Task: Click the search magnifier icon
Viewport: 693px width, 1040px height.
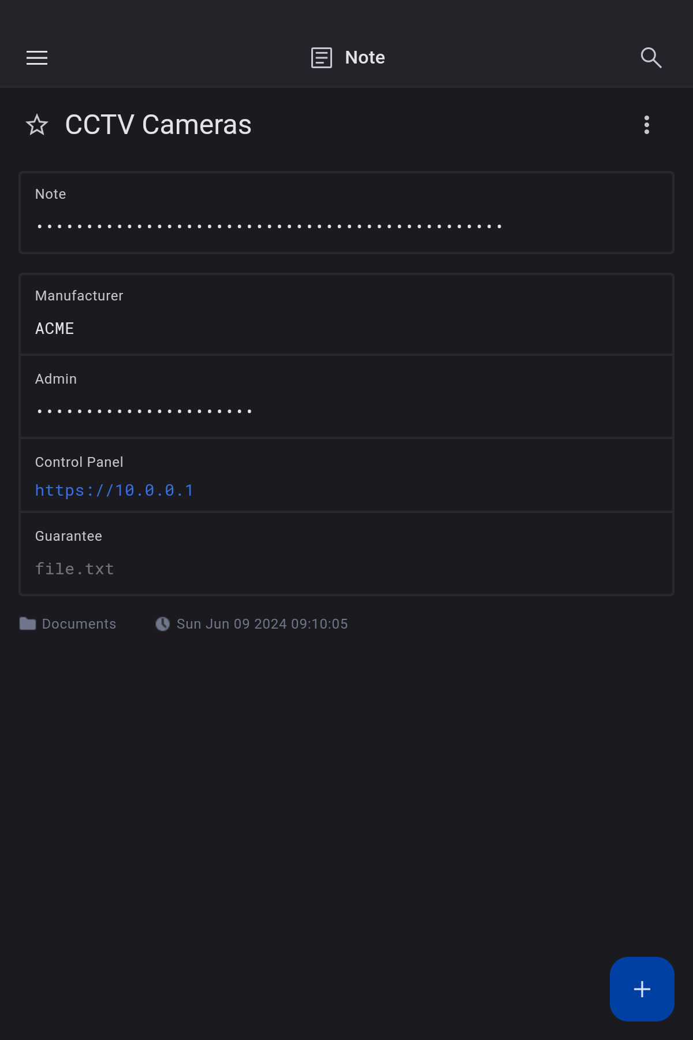Action: (651, 58)
